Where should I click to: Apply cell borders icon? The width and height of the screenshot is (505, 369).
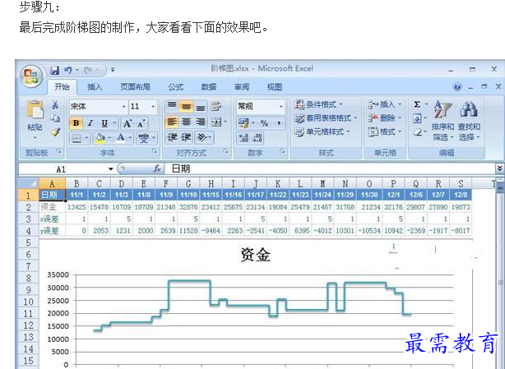tap(76, 138)
